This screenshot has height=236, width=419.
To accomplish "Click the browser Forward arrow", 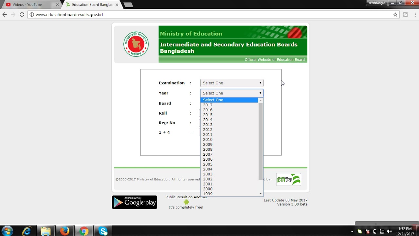I will pos(13,14).
